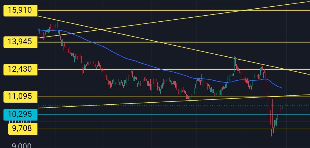Select the 9,708 price level label
This screenshot has width=310, height=148.
[x=23, y=129]
